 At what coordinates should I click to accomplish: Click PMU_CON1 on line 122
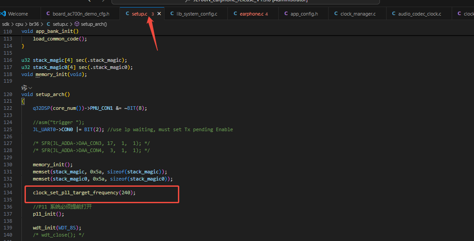(101, 108)
